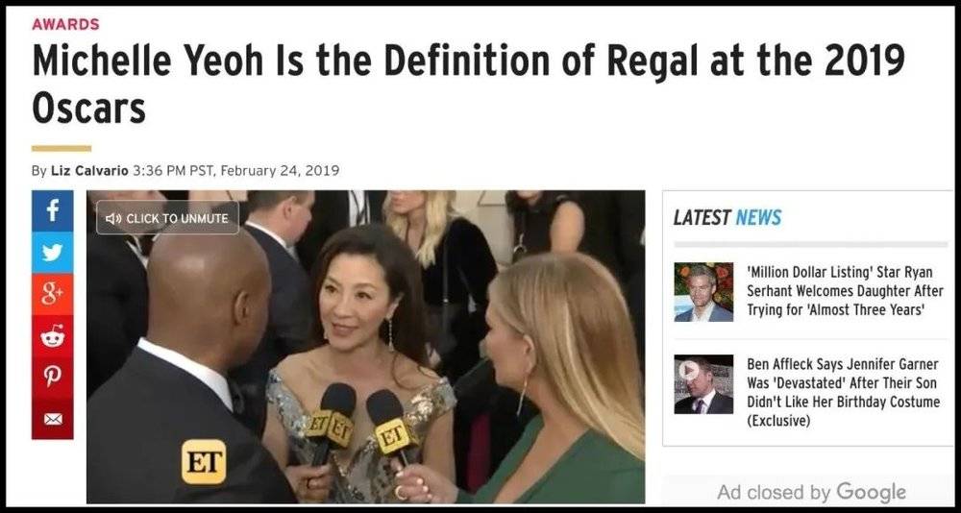Open the Awards category link

[65, 25]
